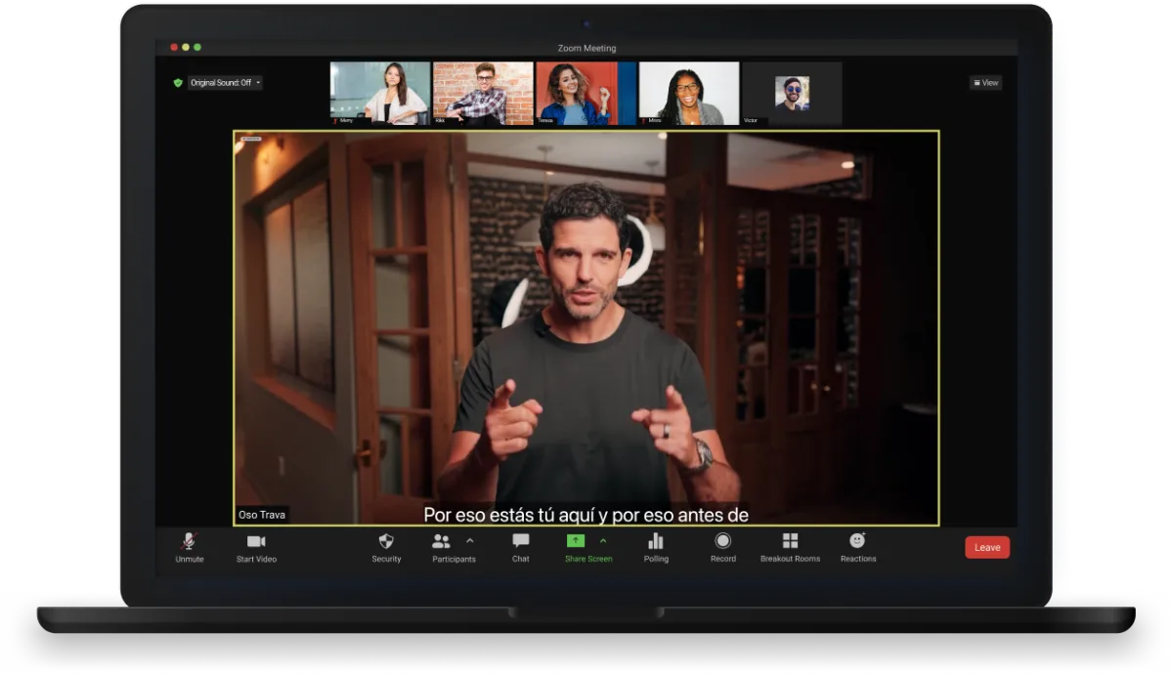Viewport: 1173px width, 675px height.
Task: Select Teresa's video thumbnail
Action: 586,94
